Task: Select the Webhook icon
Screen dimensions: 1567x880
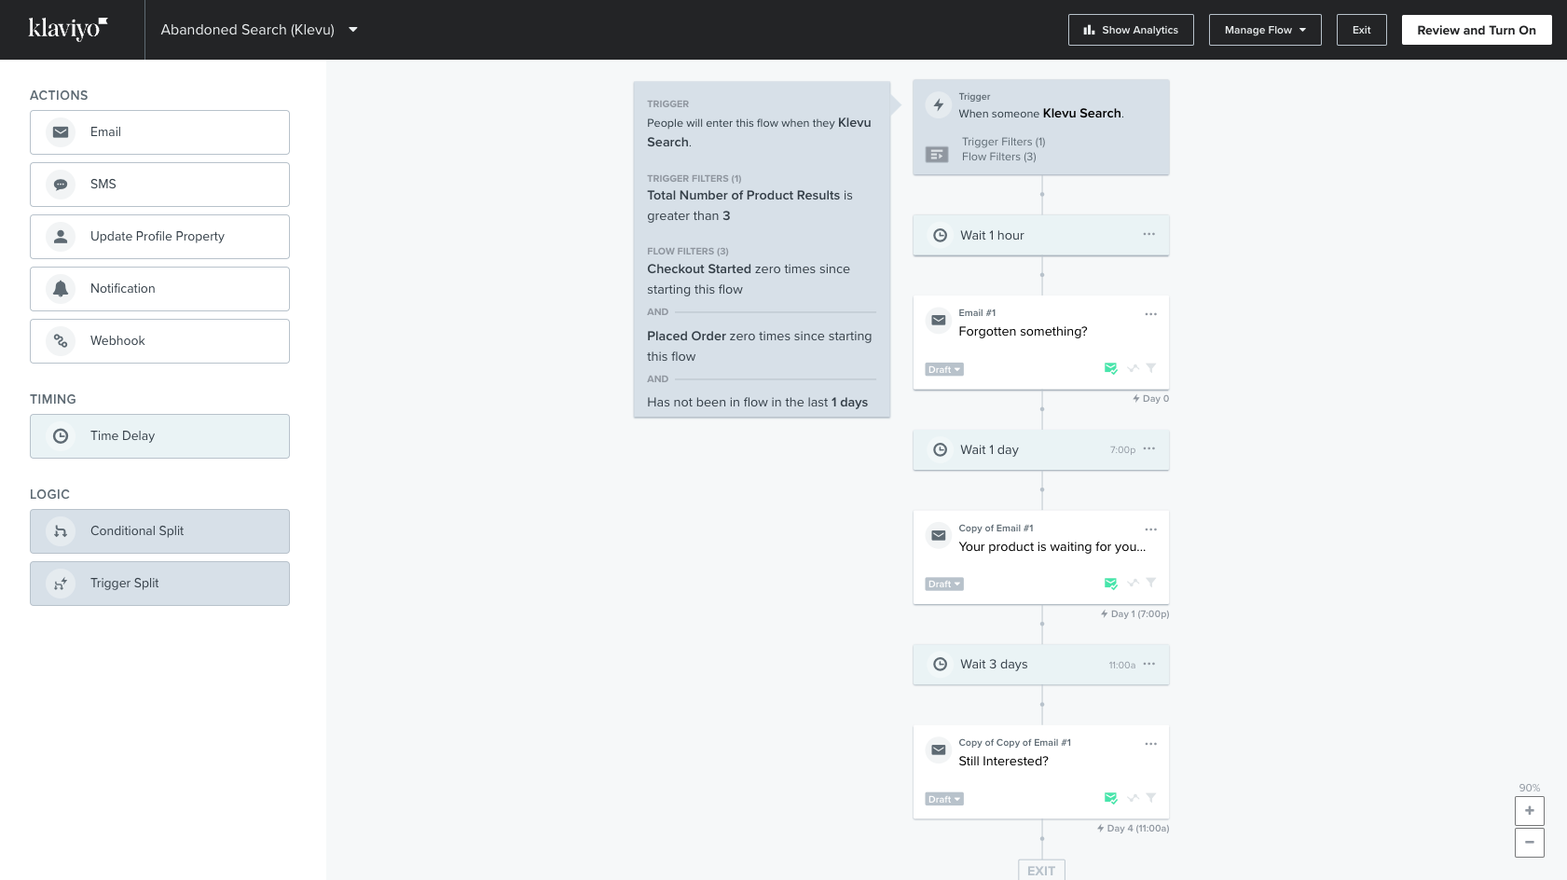Action: coord(61,341)
